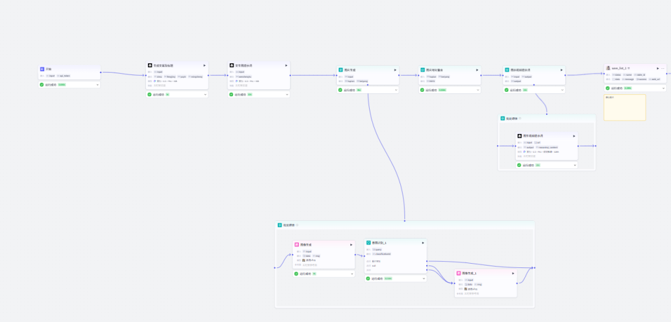
Task: Run the 图像生成_1 node with play icon
Action: pyautogui.click(x=513, y=273)
